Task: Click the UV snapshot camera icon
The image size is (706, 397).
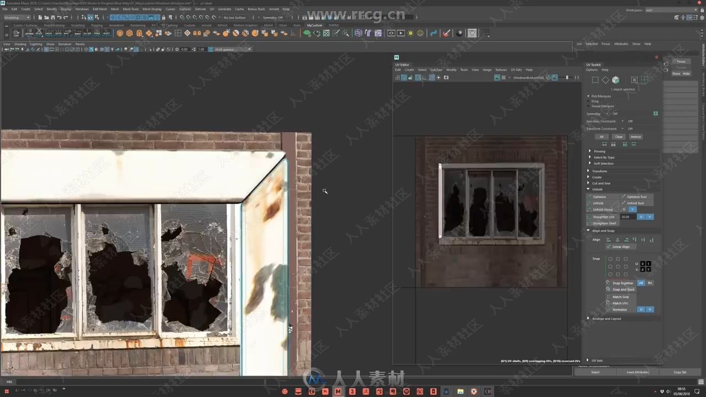Action: pos(446,78)
